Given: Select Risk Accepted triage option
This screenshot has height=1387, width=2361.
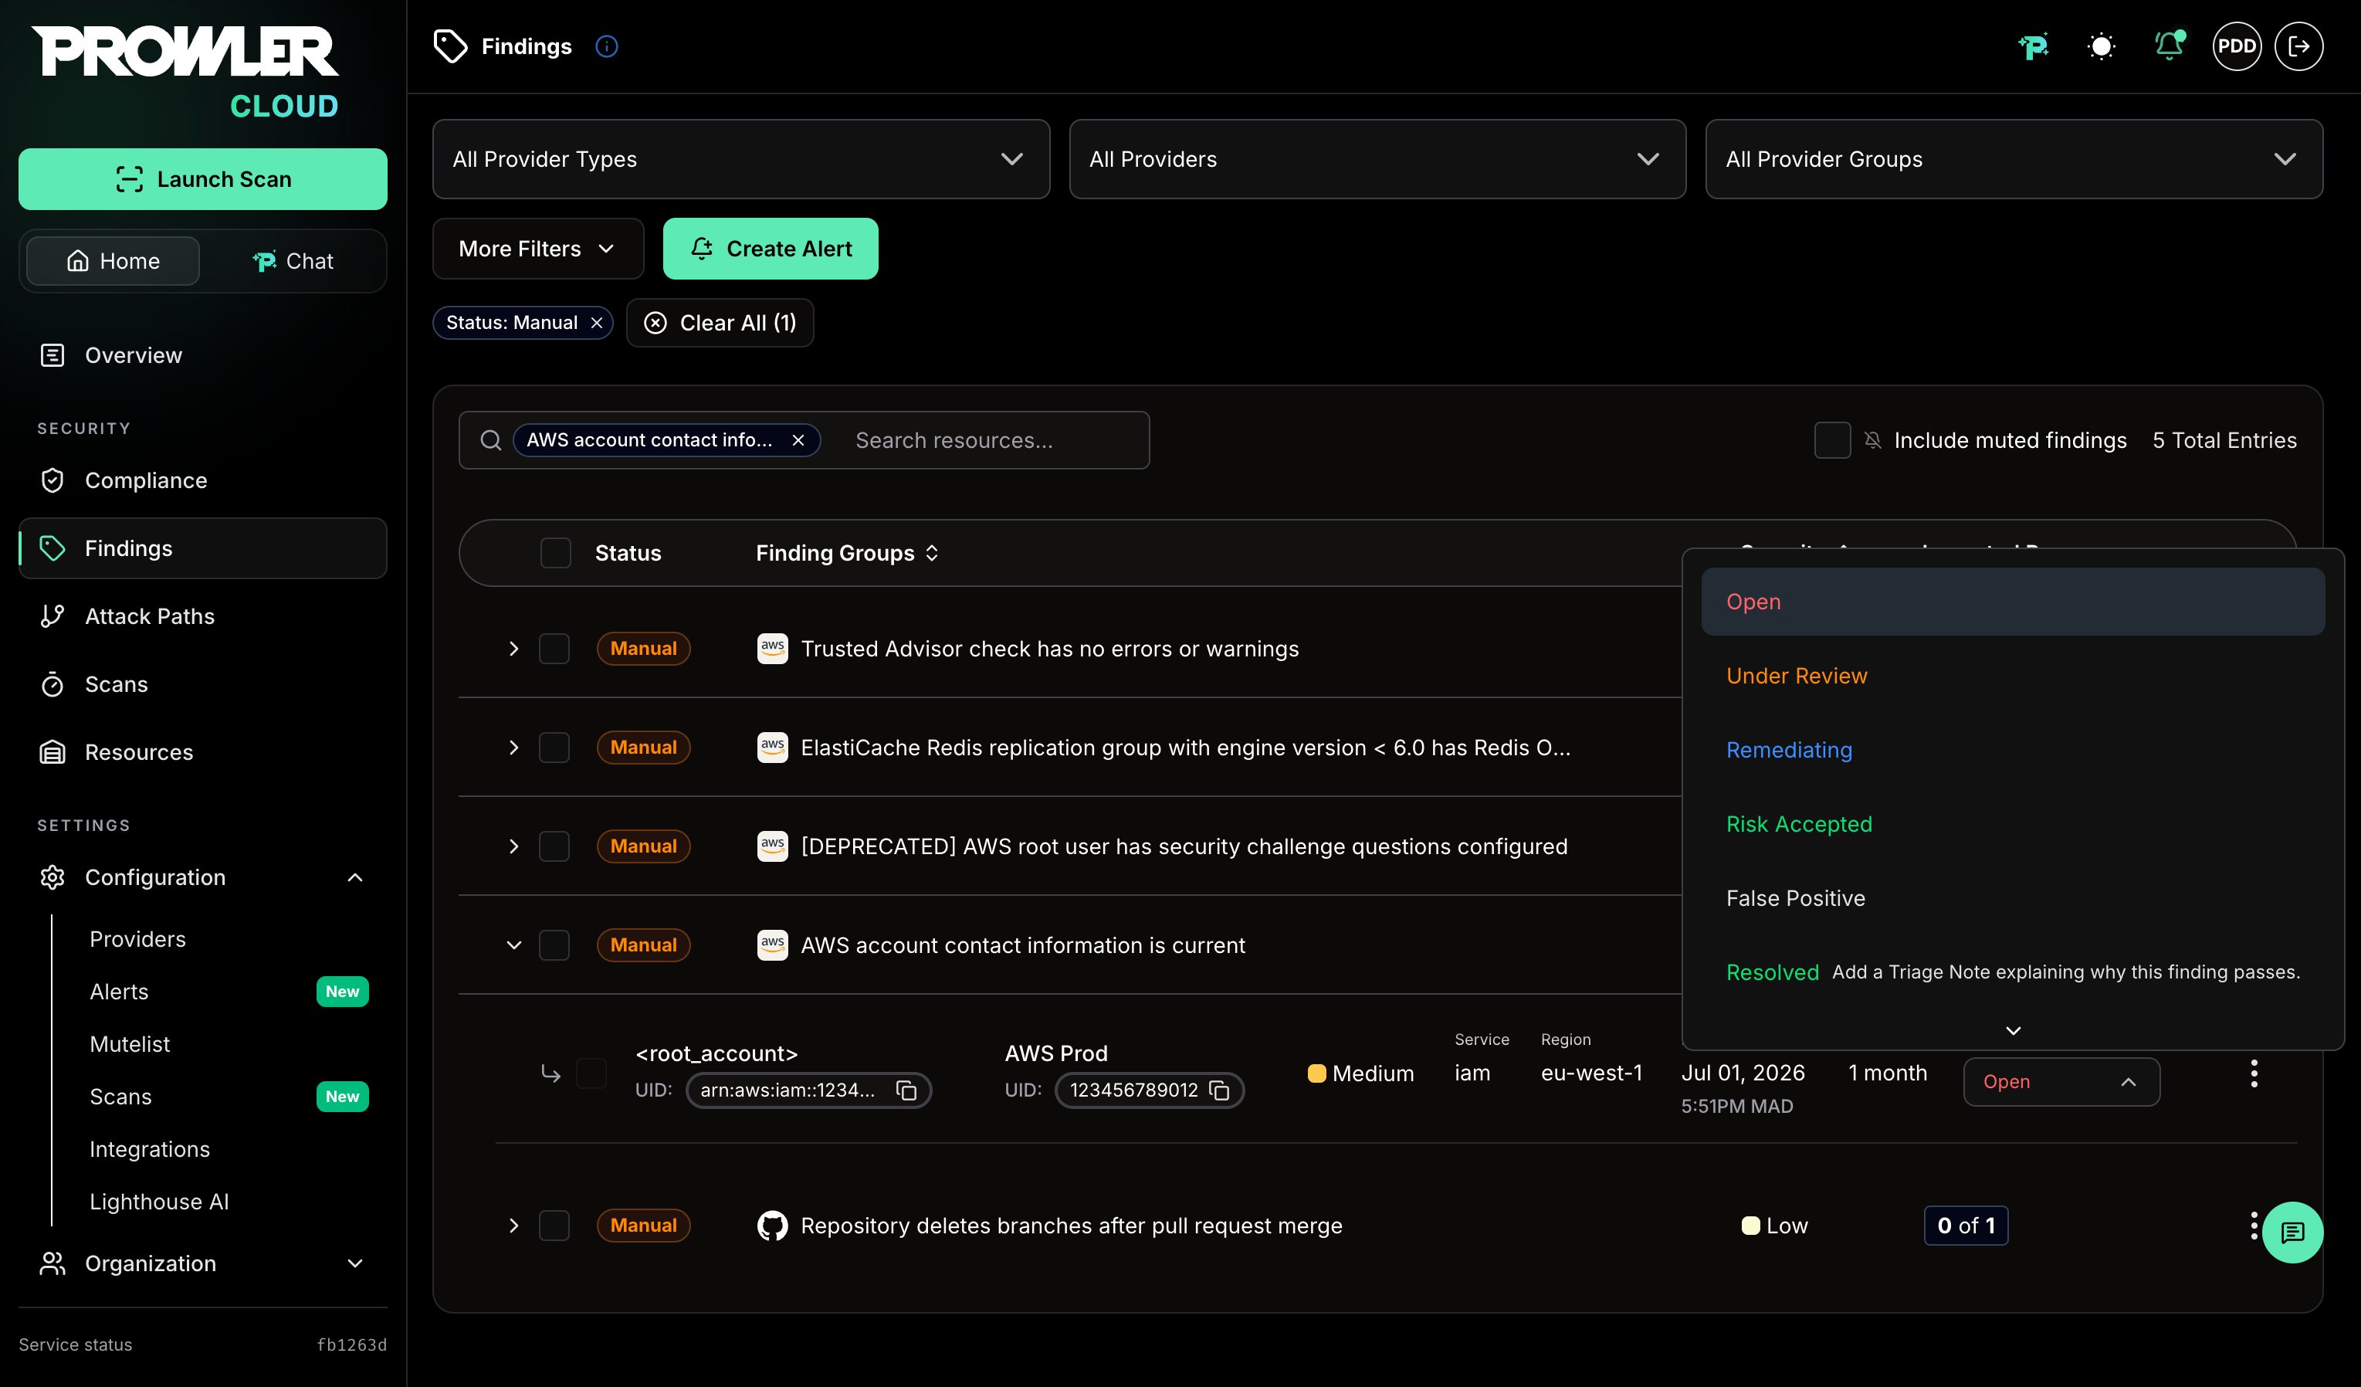Looking at the screenshot, I should 2013,824.
